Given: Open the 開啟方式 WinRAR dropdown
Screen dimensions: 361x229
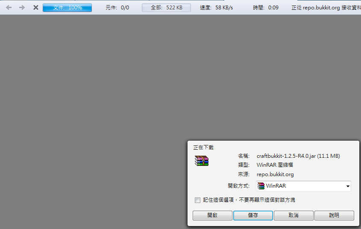Looking at the screenshot, I should click(303, 186).
